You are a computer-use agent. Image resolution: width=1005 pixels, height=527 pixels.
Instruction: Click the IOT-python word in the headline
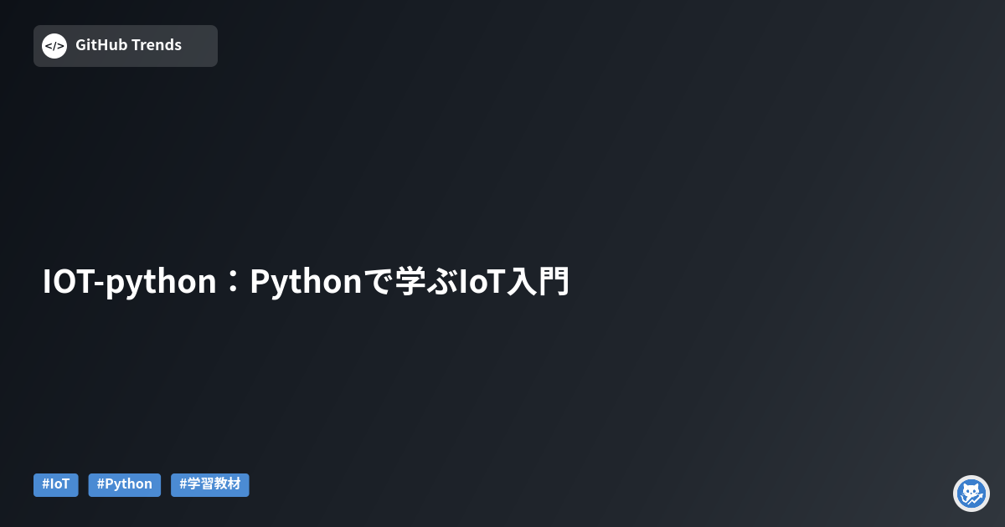click(x=130, y=283)
